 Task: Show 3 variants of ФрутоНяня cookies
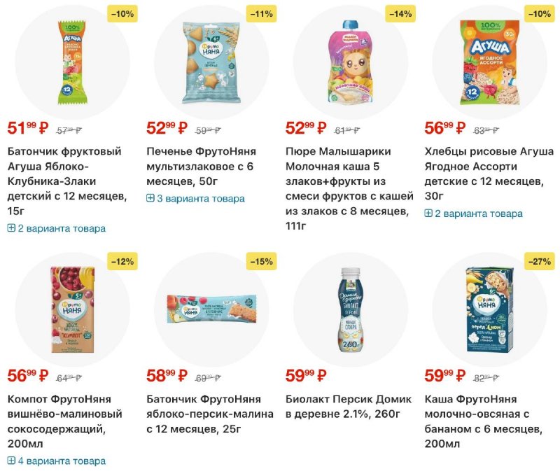point(200,199)
